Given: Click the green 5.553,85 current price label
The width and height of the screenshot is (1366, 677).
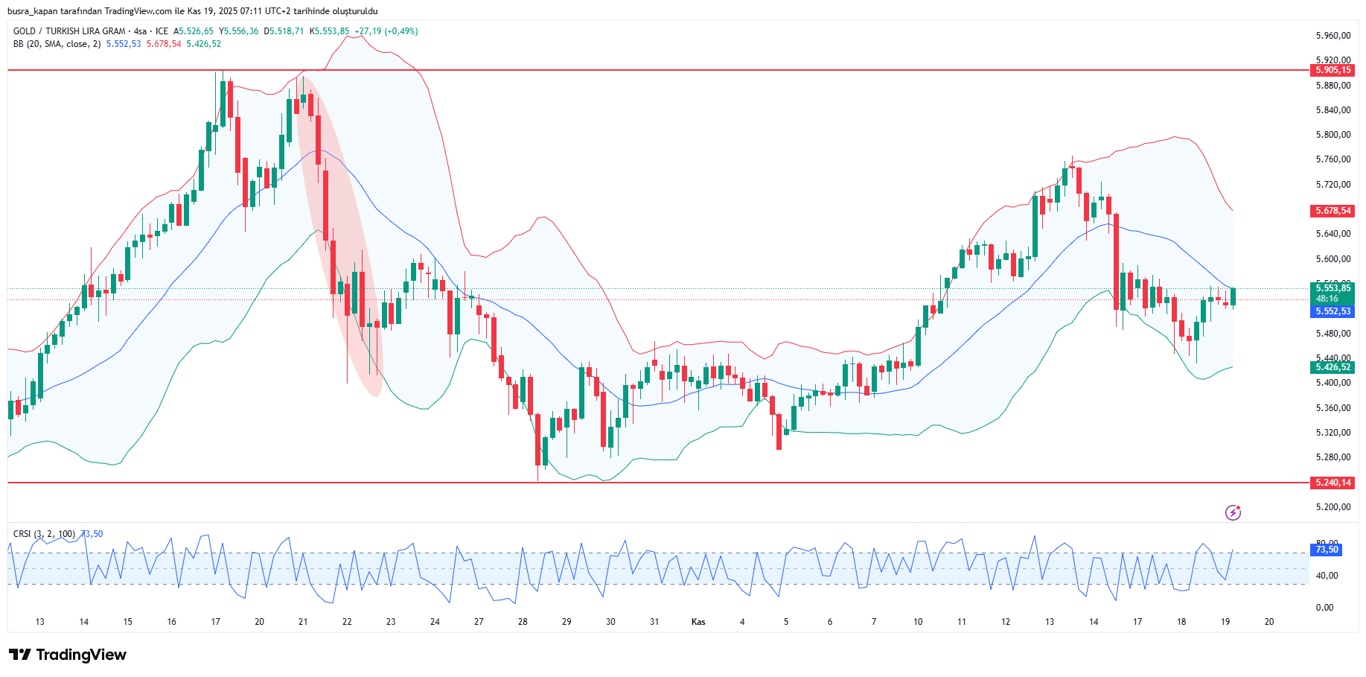Looking at the screenshot, I should (x=1333, y=288).
